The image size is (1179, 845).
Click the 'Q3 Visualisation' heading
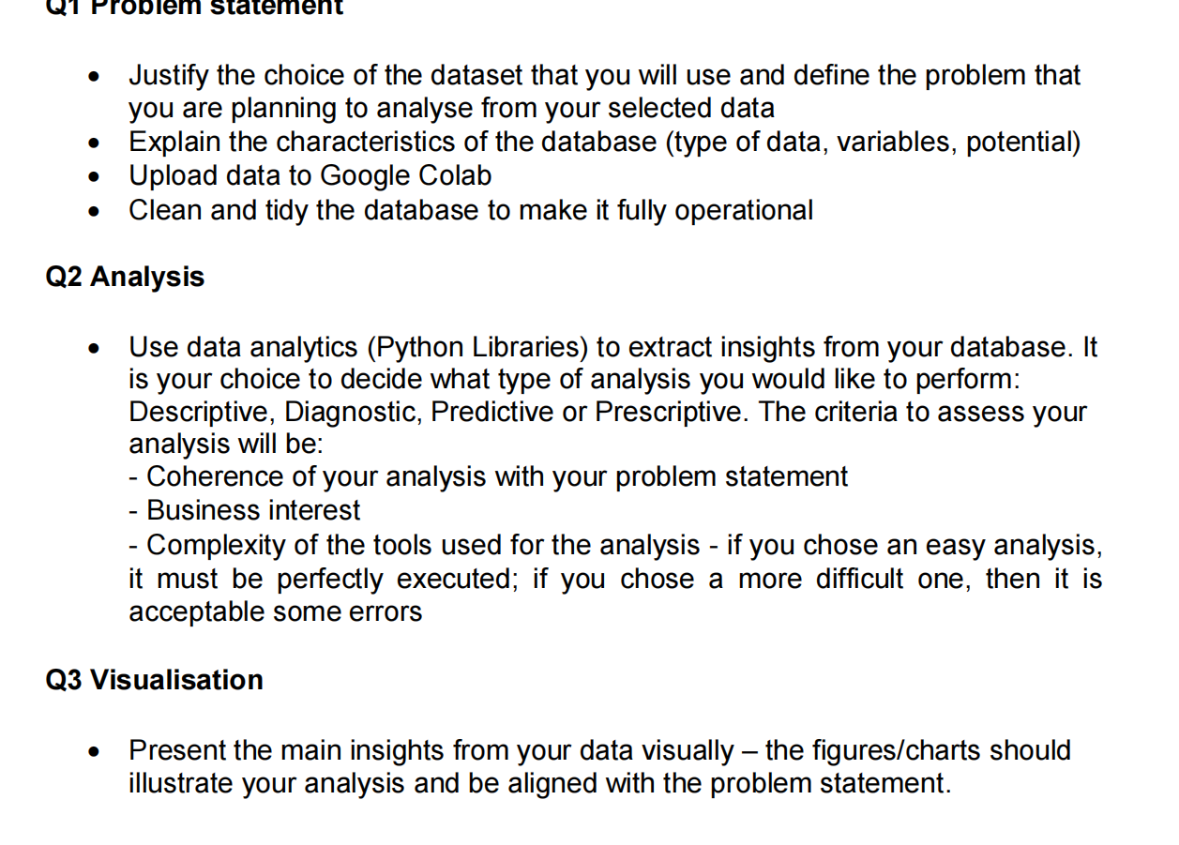coord(154,679)
